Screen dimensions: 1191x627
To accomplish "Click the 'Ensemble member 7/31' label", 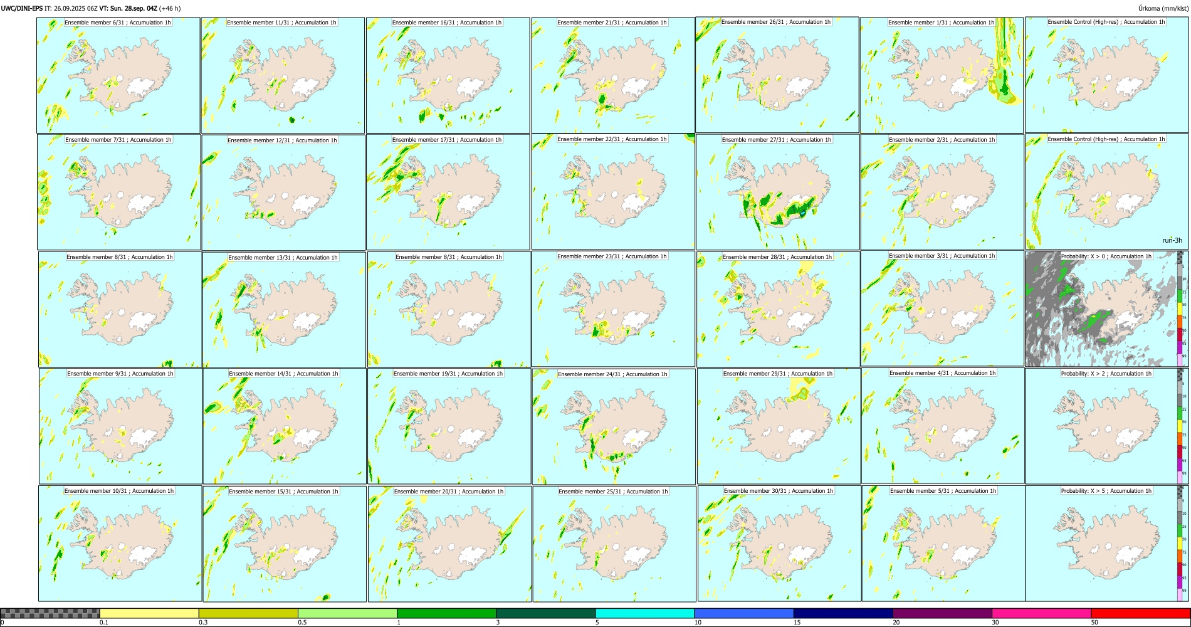I will [118, 140].
